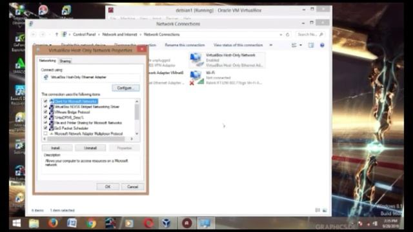Click Disable this network device in toolbar

pyautogui.click(x=83, y=45)
